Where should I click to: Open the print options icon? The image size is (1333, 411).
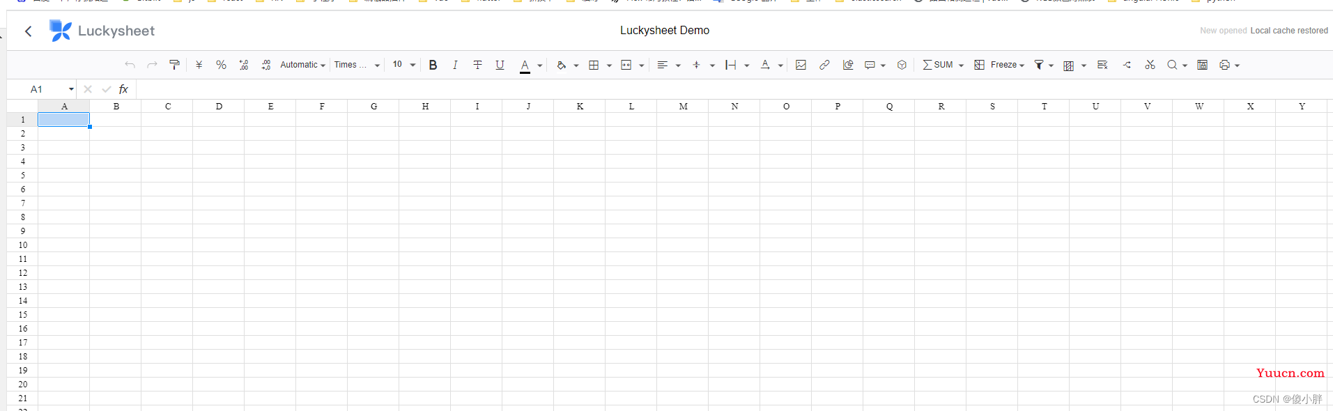(x=1224, y=65)
